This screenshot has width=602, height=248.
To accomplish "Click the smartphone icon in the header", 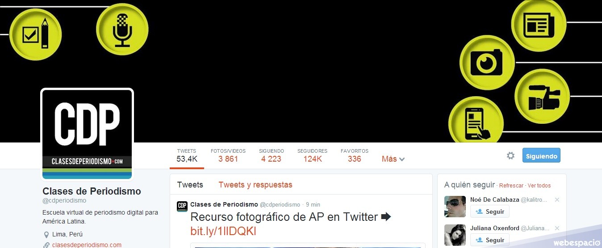I will (475, 122).
